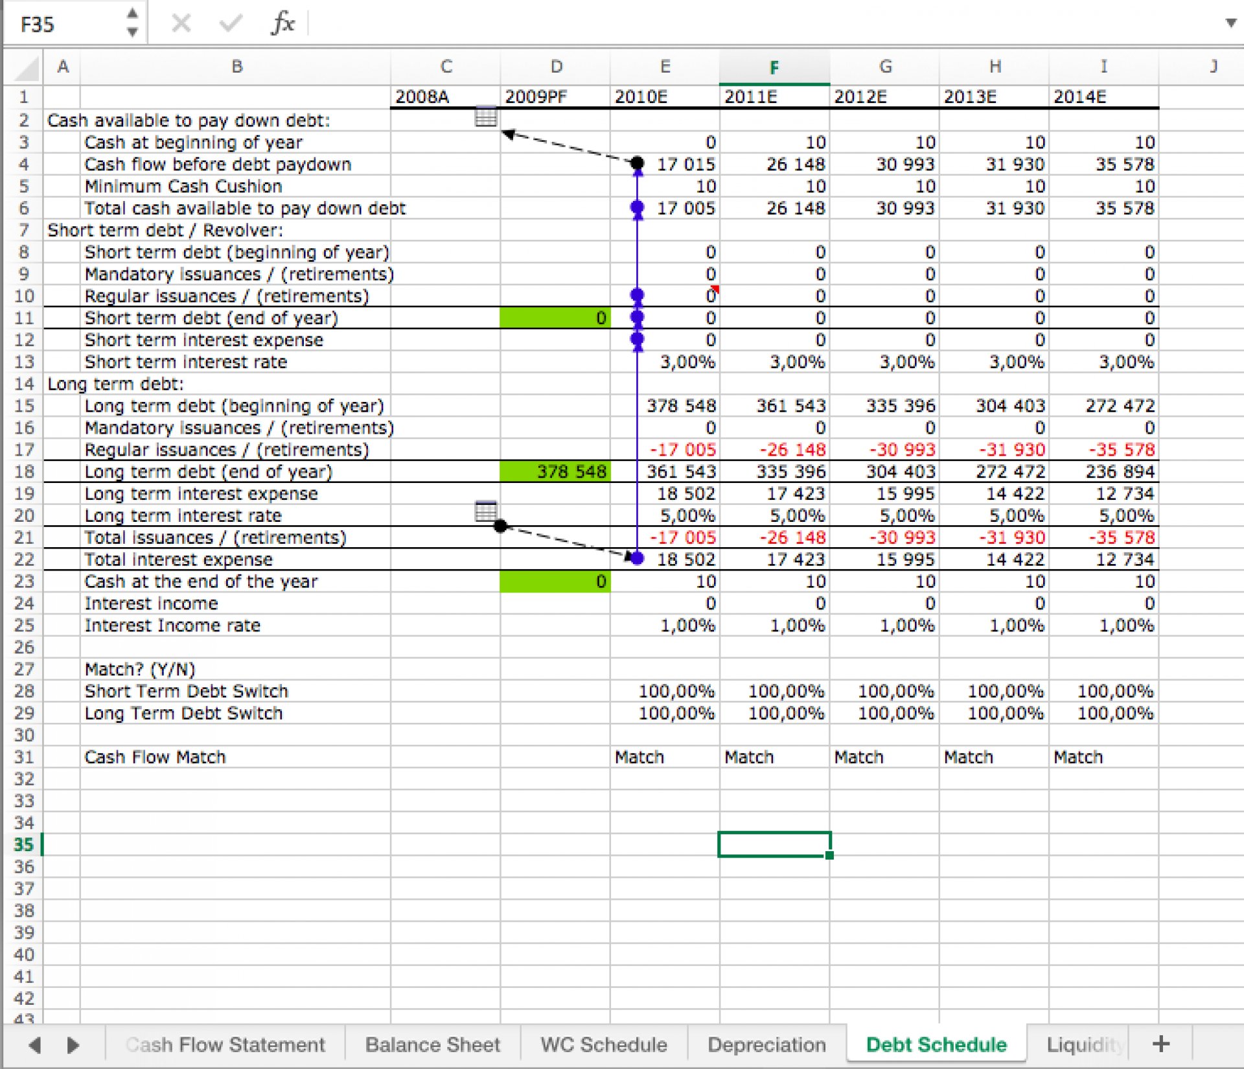The width and height of the screenshot is (1244, 1069).
Task: Click the 2009PF year header cell
Action: 555,97
